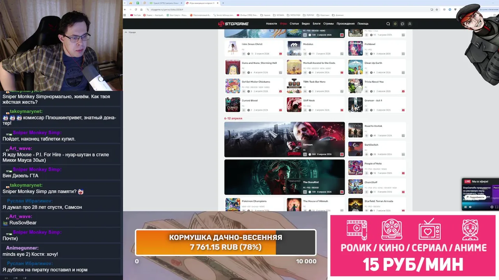Image resolution: width=499 pixels, height=280 pixels.
Task: Open the Trivia About You title
Action: tap(374, 82)
